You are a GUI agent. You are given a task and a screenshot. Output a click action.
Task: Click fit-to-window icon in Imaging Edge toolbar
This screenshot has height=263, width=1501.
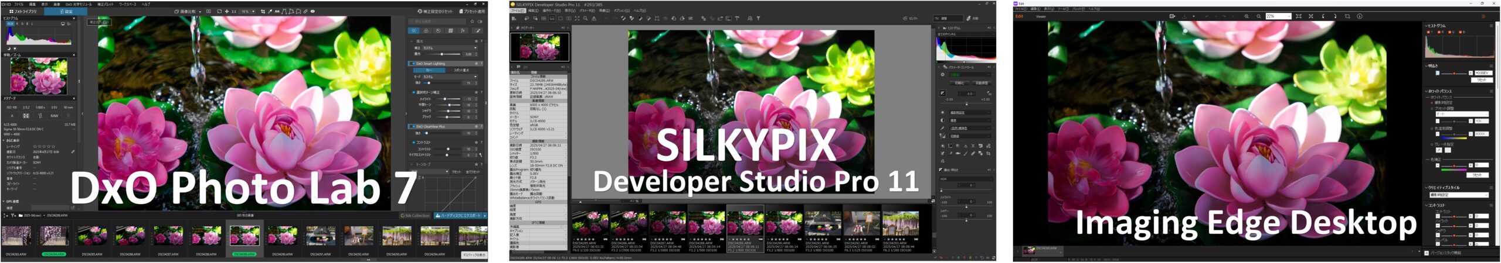pyautogui.click(x=1299, y=16)
